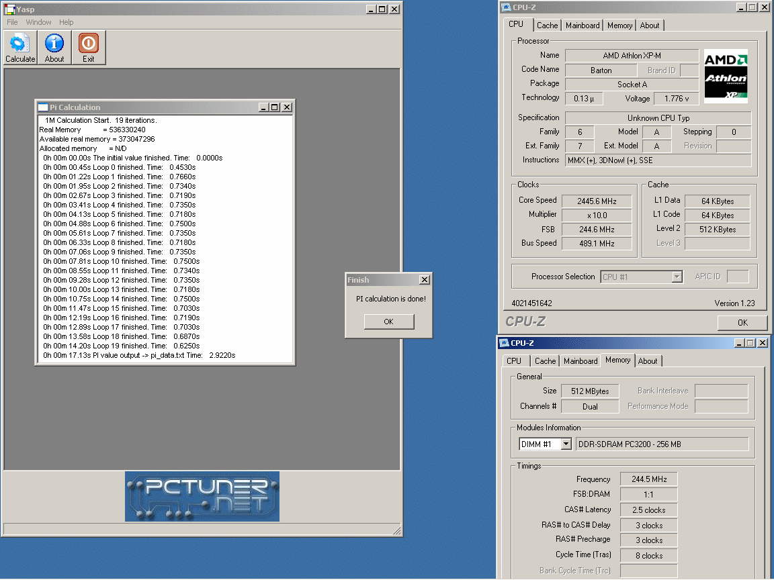Minimize the lower CPU-Z window
The height and width of the screenshot is (580, 774).
(740, 343)
